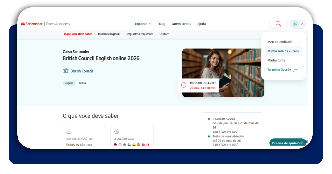The height and width of the screenshot is (174, 332).
Task: Open the British Council link
Action: point(82,71)
